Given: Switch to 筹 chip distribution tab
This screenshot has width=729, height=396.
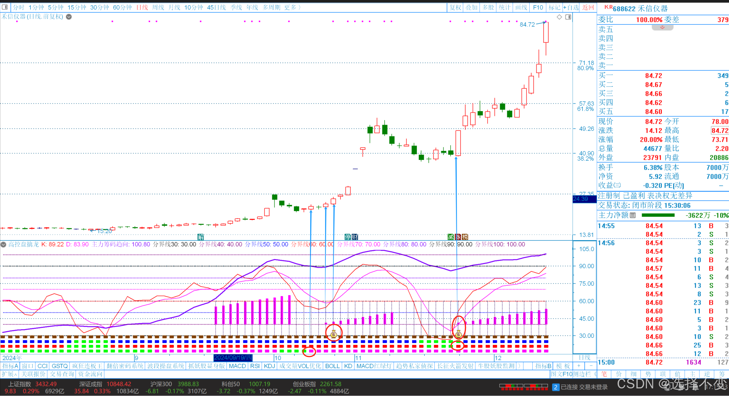Looking at the screenshot, I should tap(722, 374).
